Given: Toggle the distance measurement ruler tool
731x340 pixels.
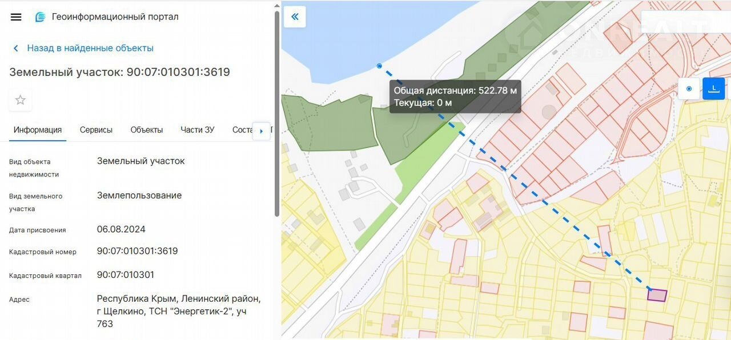Looking at the screenshot, I should tap(713, 89).
